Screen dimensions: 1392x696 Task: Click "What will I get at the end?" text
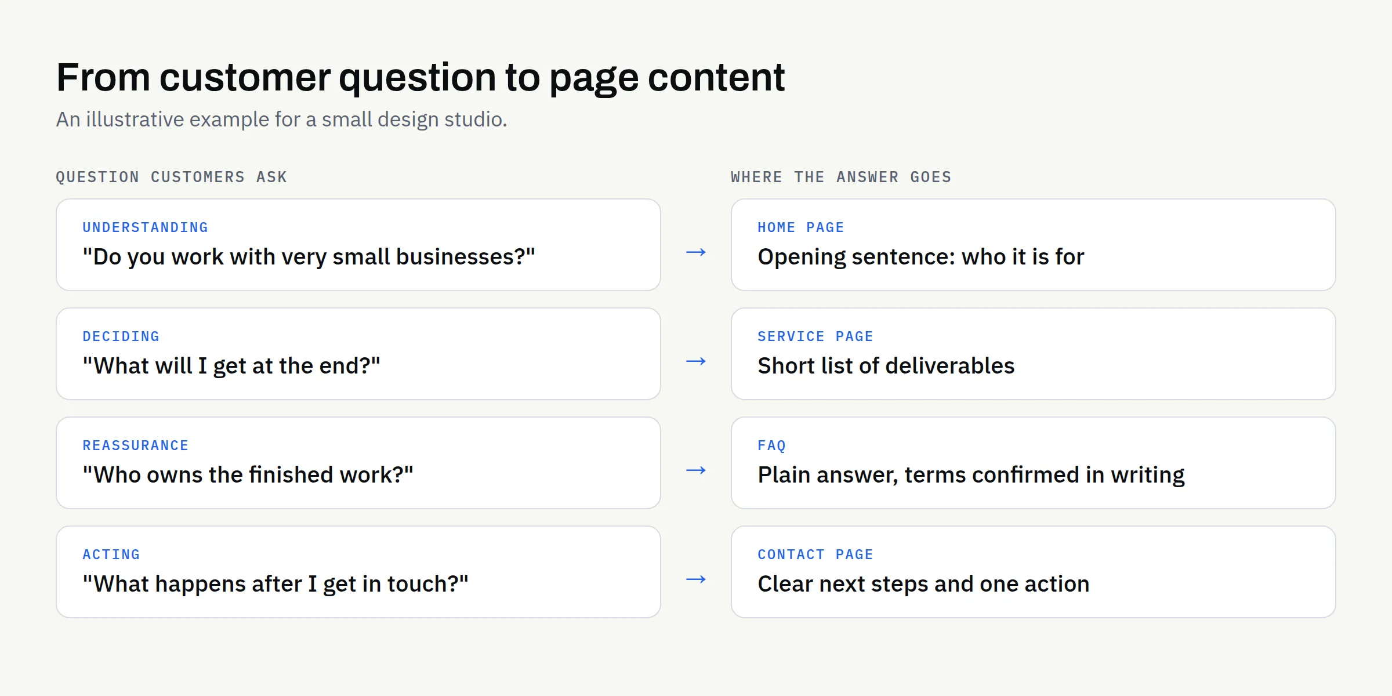tap(231, 366)
